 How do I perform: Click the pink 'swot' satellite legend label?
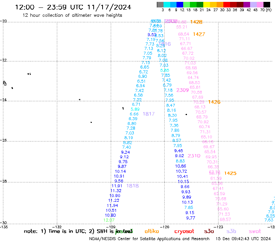point(255,232)
